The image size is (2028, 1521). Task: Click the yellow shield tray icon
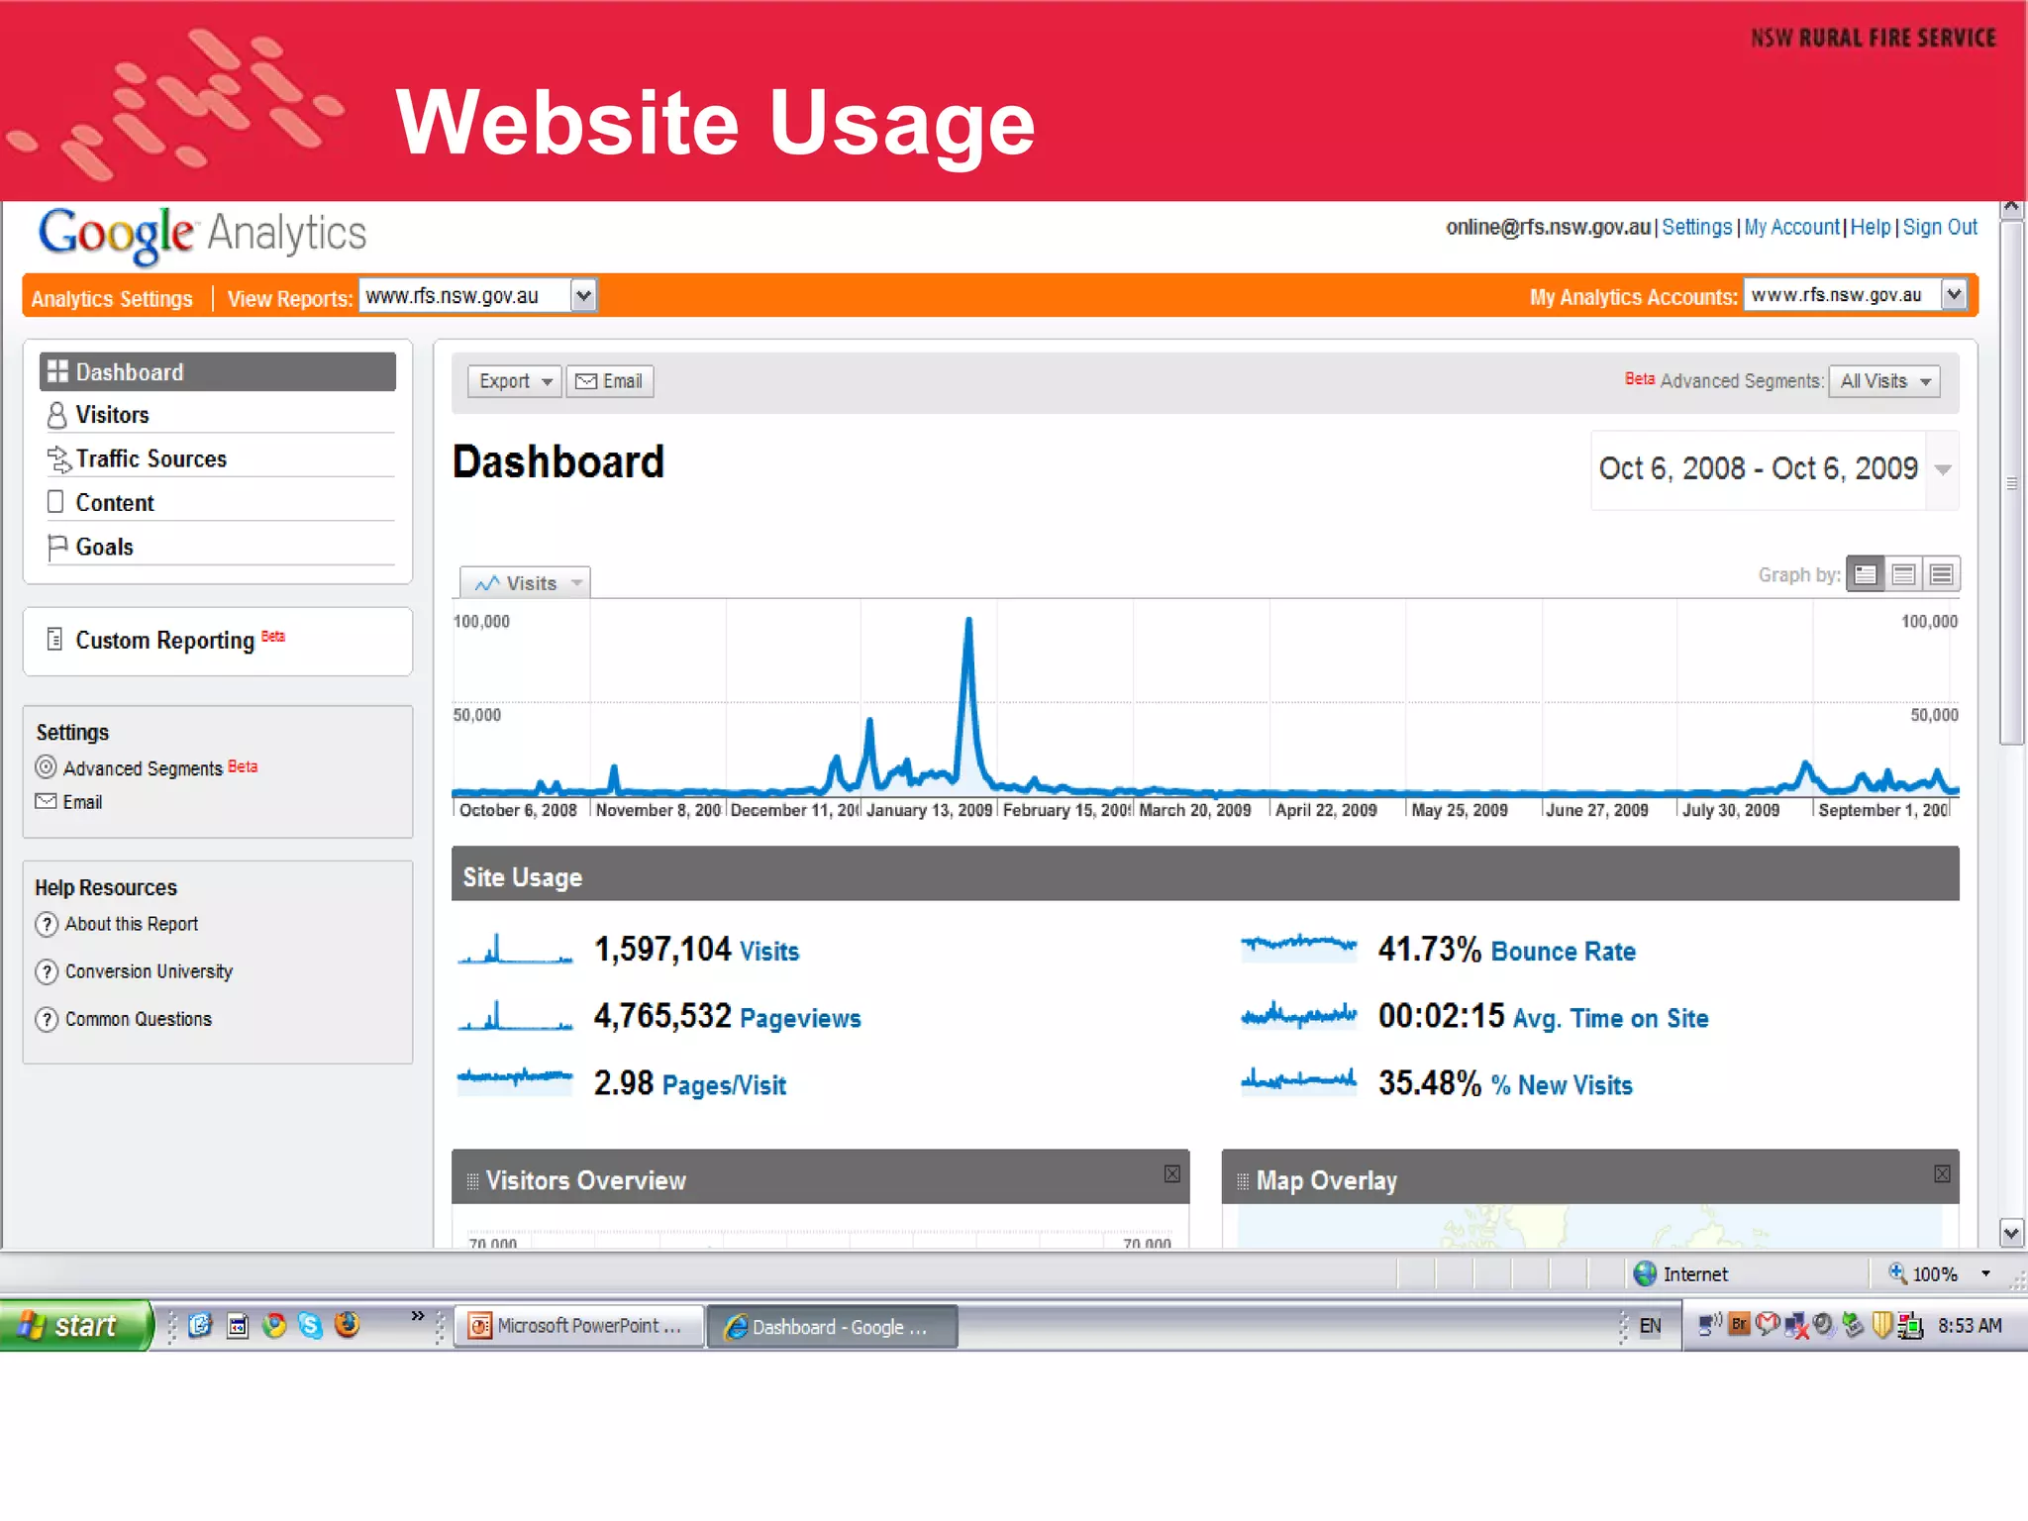click(x=1881, y=1325)
